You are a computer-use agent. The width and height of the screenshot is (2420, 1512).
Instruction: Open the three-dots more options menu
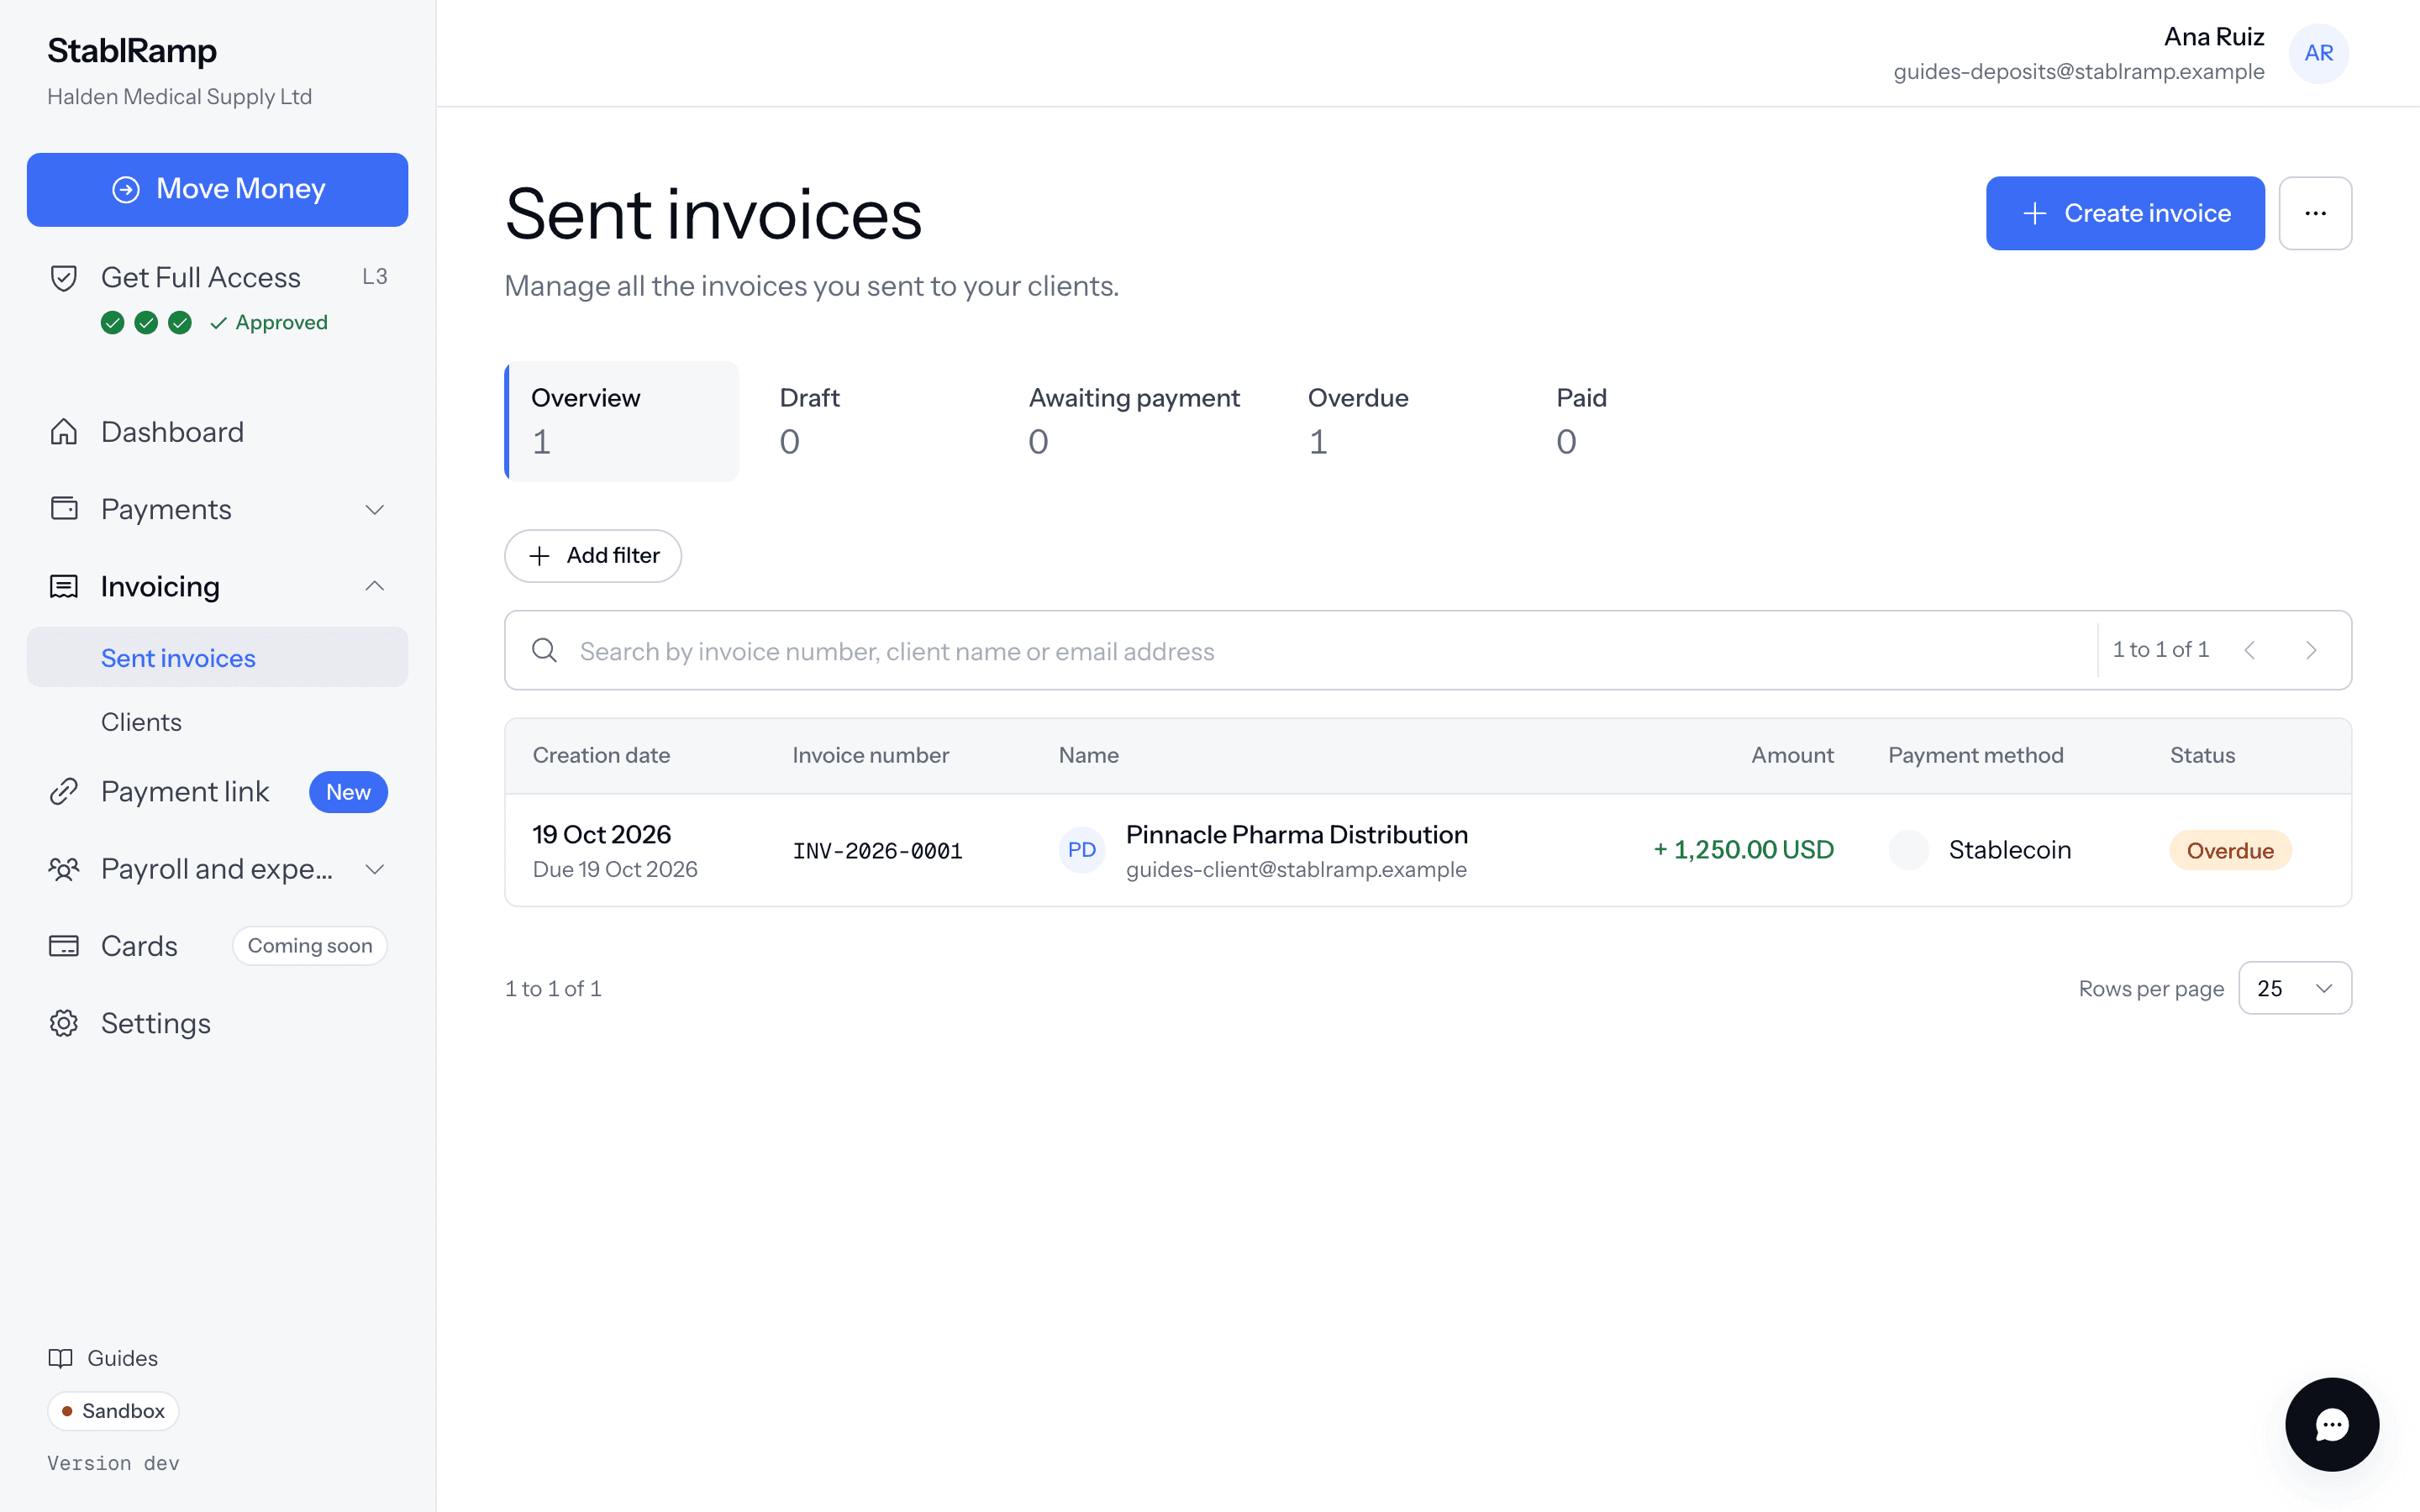click(x=2315, y=213)
